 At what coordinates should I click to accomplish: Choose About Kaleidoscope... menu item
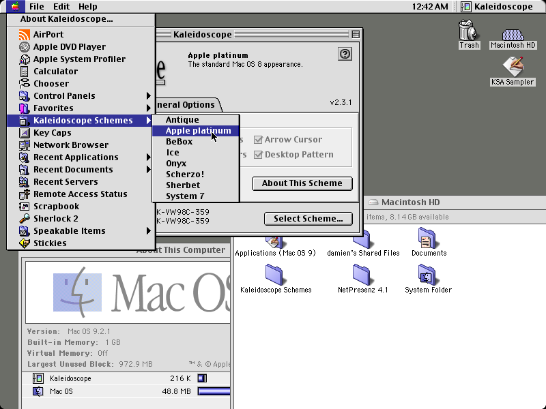[81, 19]
